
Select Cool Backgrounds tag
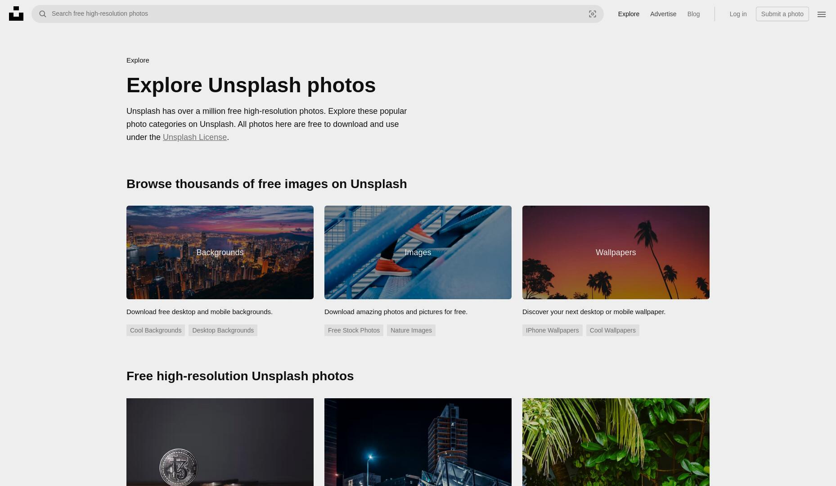156,330
